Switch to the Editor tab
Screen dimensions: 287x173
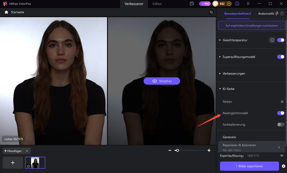(157, 4)
